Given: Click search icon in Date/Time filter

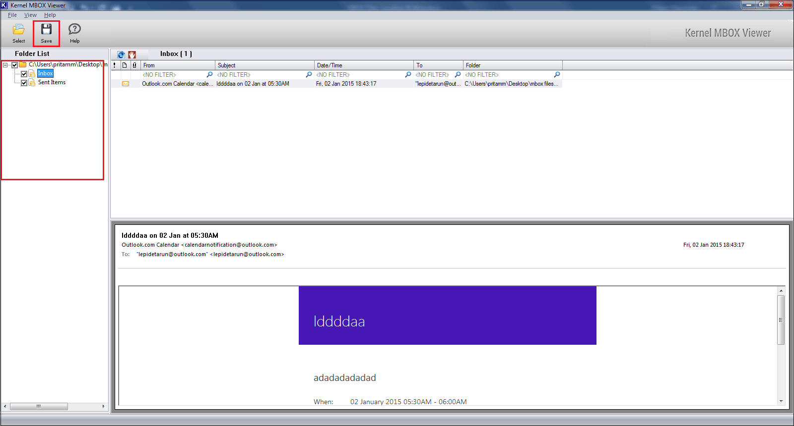Looking at the screenshot, I should [408, 74].
